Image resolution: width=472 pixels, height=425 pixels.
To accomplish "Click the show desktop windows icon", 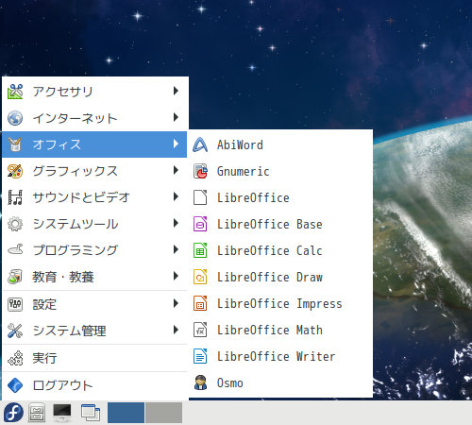I will coord(91,412).
